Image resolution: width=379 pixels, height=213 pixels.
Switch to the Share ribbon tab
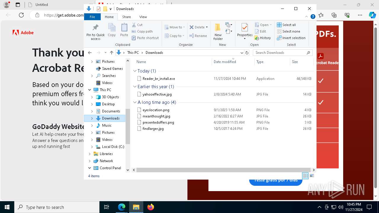pos(126,17)
